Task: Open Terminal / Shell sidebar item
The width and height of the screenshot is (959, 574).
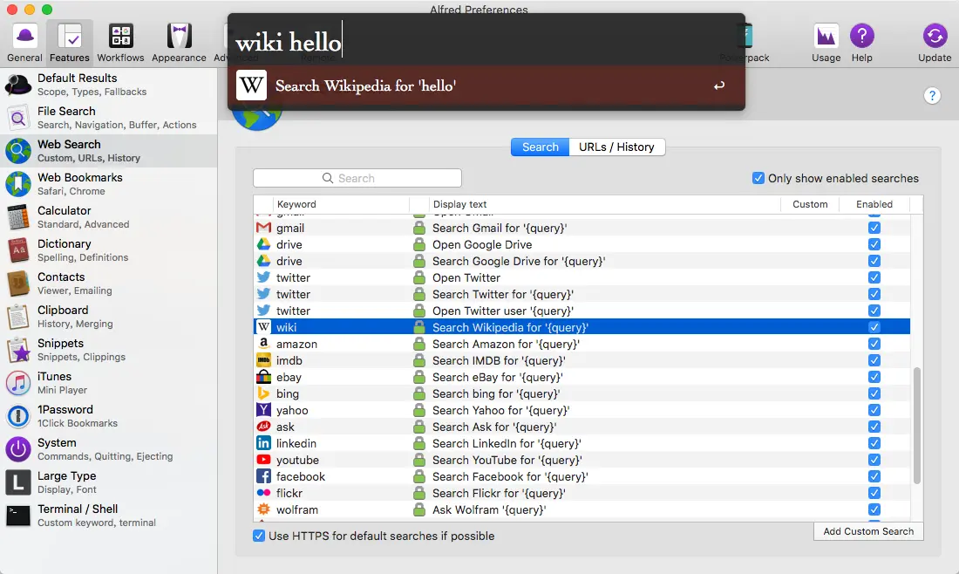Action: pyautogui.click(x=108, y=516)
